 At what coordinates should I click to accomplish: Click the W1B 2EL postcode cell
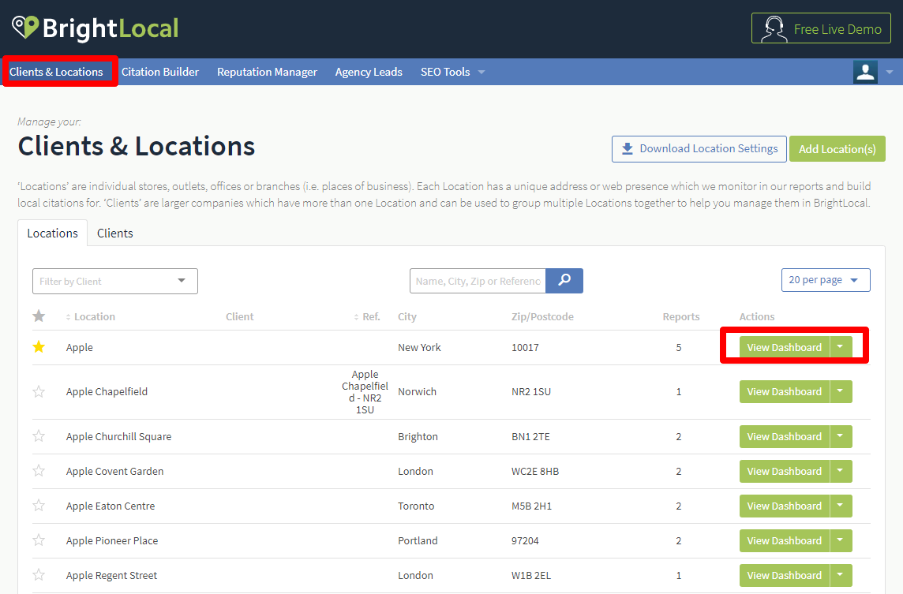pyautogui.click(x=531, y=575)
